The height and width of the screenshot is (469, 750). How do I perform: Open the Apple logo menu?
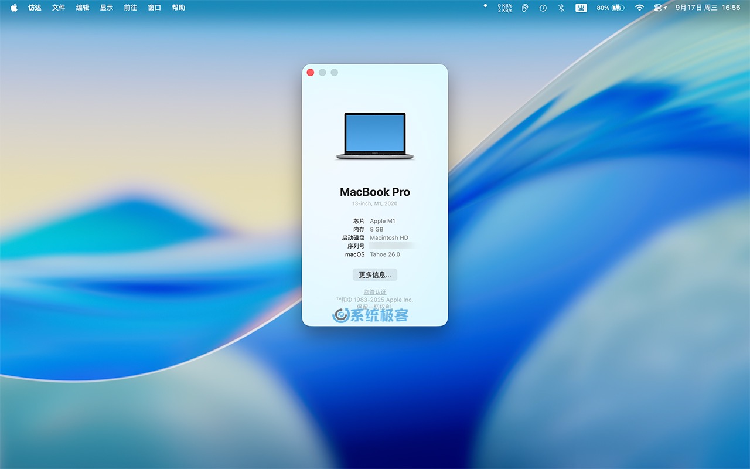(14, 8)
